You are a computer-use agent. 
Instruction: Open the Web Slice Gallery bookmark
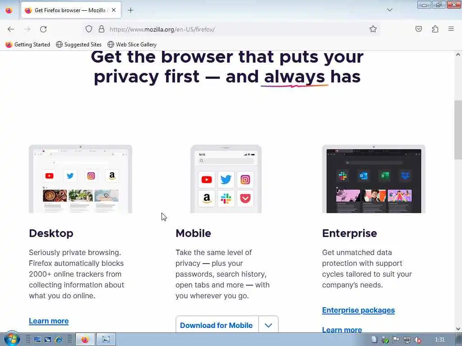click(132, 45)
